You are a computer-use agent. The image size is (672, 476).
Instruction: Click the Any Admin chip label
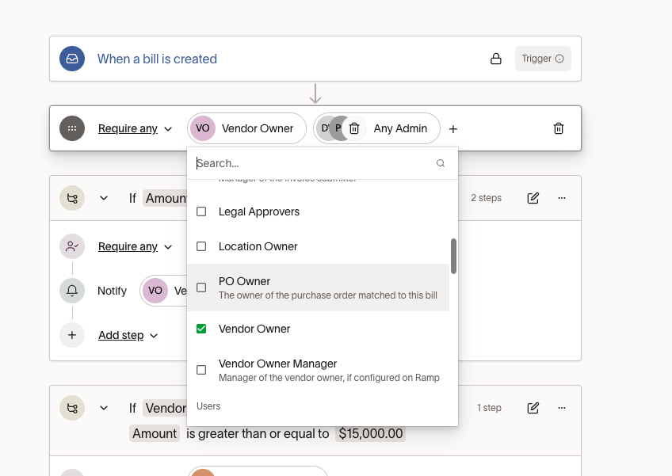click(x=400, y=128)
